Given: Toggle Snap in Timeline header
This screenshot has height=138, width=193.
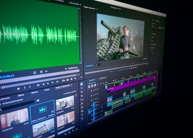Looking at the screenshot, I should [x=92, y=86].
